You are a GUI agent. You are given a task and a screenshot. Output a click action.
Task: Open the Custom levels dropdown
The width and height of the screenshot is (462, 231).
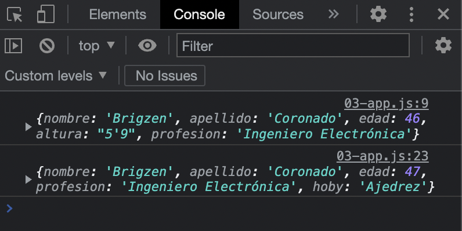[55, 76]
